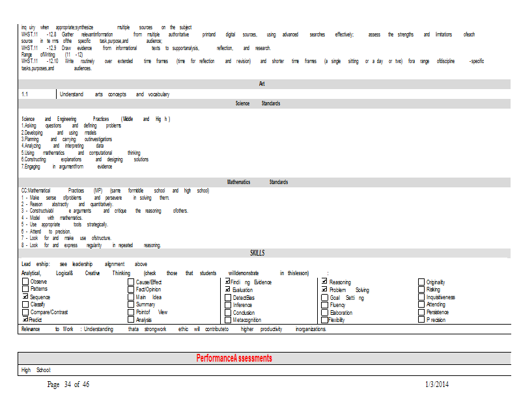521x402 pixels.
Task: Uncheck the Reasoning checkbox
Action: pos(324,281)
